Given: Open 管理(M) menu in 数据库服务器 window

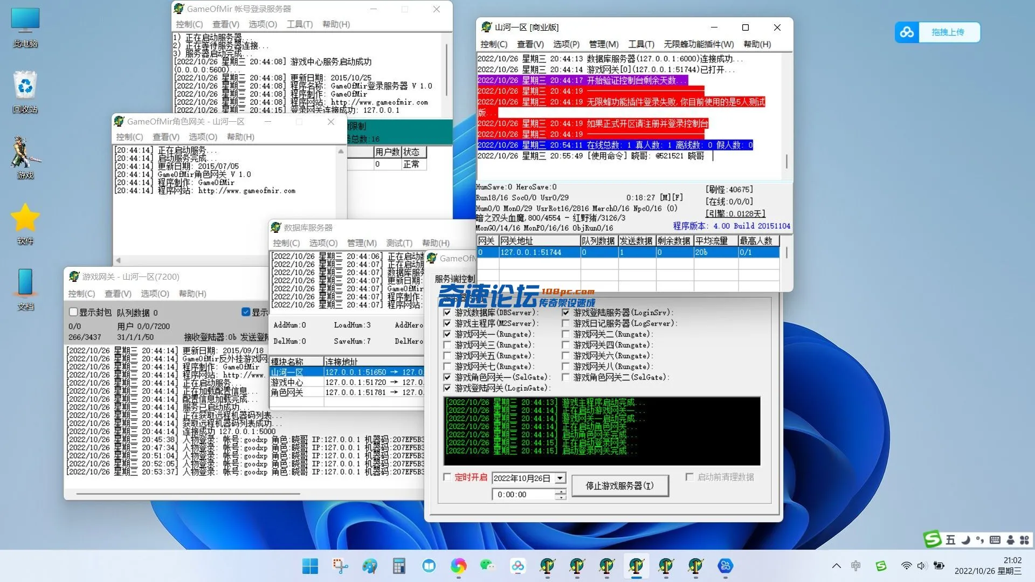Looking at the screenshot, I should (362, 243).
